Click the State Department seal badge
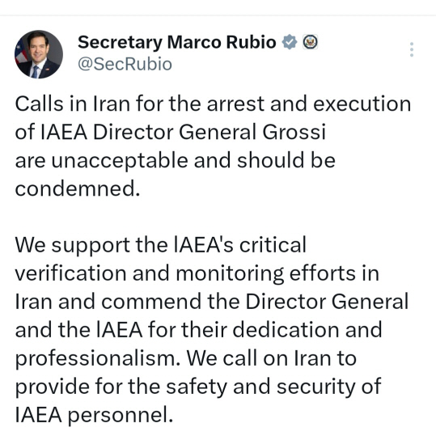Image resolution: width=436 pixels, height=436 pixels. (310, 42)
